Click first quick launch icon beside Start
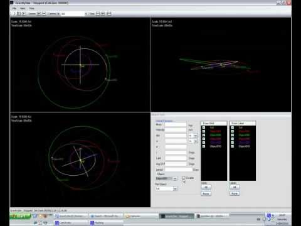Viewport: 301px width, 226px height. pyautogui.click(x=35, y=216)
